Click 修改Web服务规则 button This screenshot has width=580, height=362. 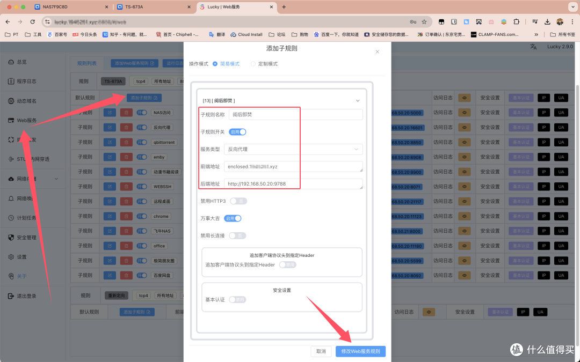point(361,351)
